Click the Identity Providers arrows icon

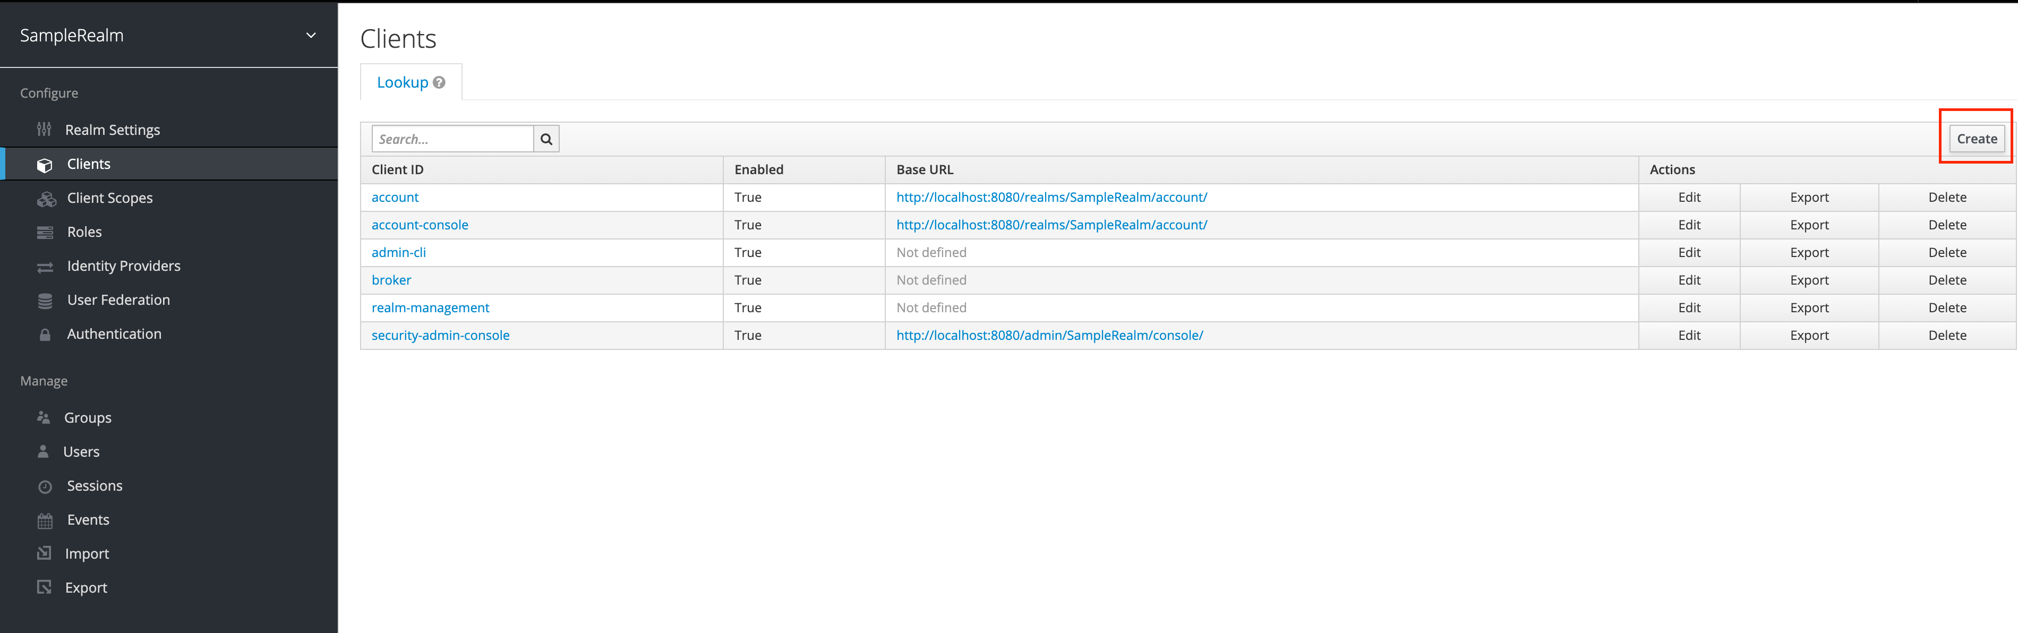(x=46, y=267)
